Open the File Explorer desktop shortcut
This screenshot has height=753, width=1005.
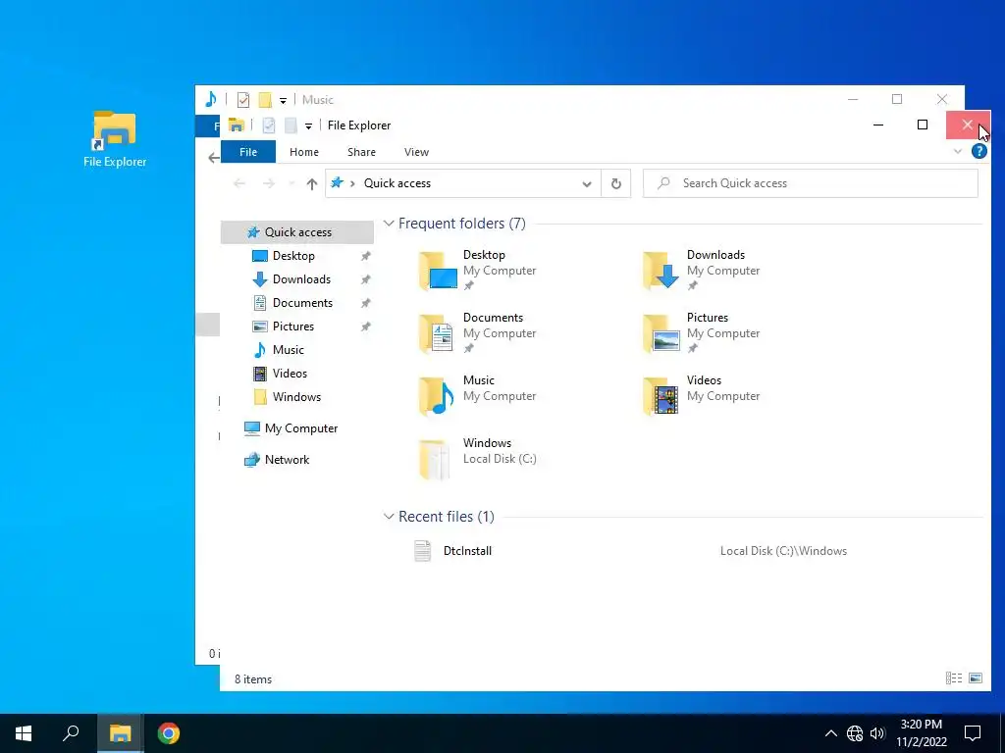pos(115,139)
